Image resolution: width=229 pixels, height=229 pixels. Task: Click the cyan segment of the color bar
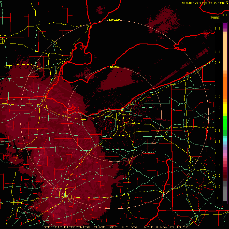(225, 140)
